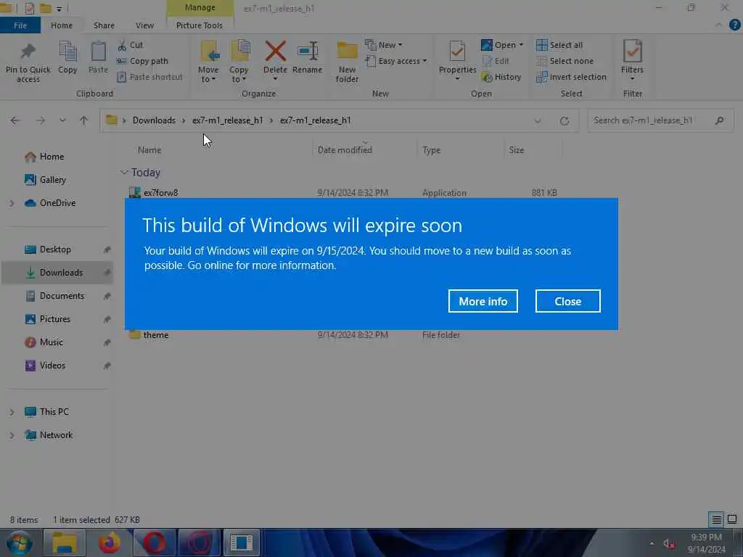Open Gallery in the navigation pane
Image resolution: width=743 pixels, height=557 pixels.
[x=52, y=180]
